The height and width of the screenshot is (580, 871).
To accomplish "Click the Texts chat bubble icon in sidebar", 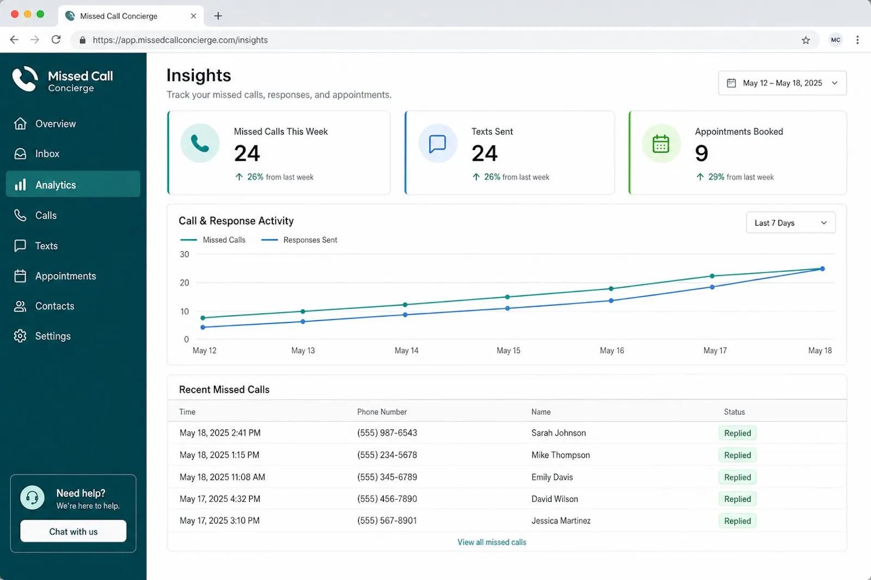I will click(20, 246).
